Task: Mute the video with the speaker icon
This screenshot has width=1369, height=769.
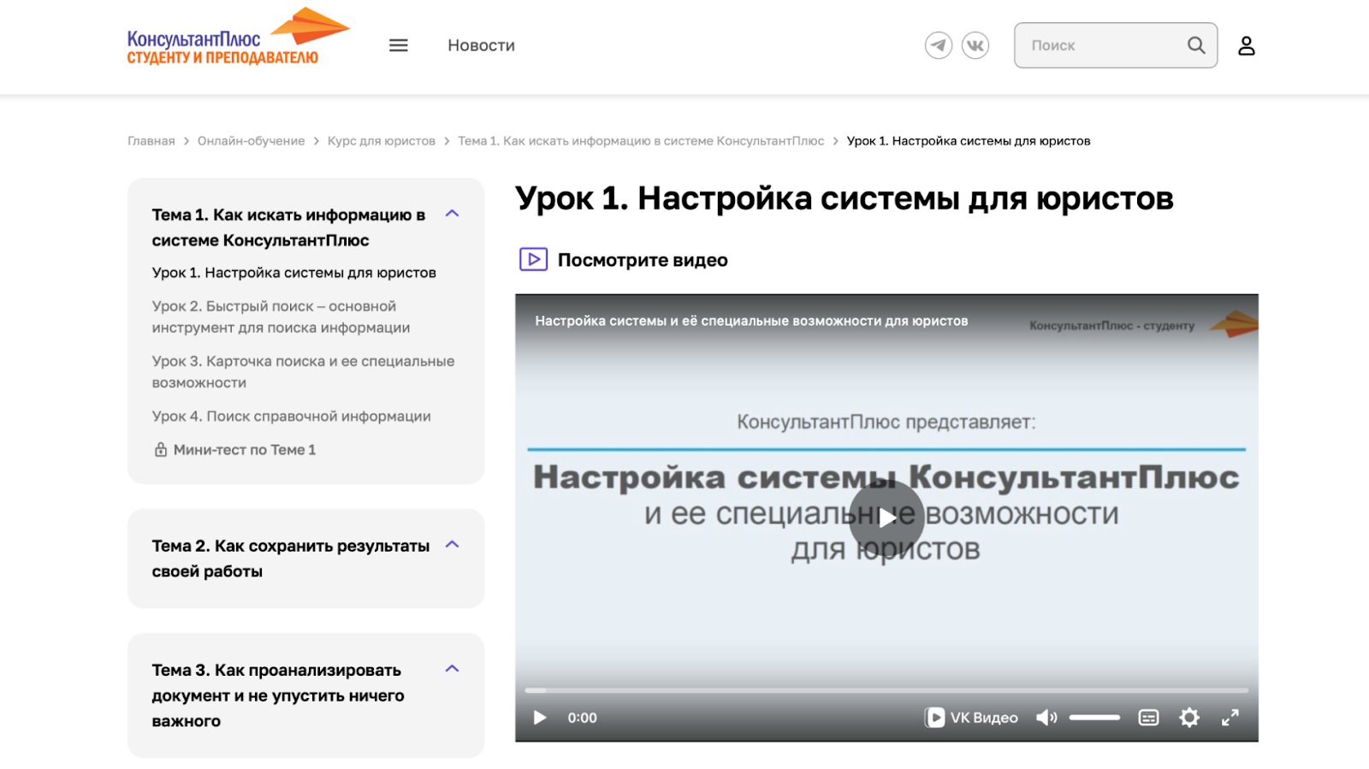Action: (x=1046, y=718)
